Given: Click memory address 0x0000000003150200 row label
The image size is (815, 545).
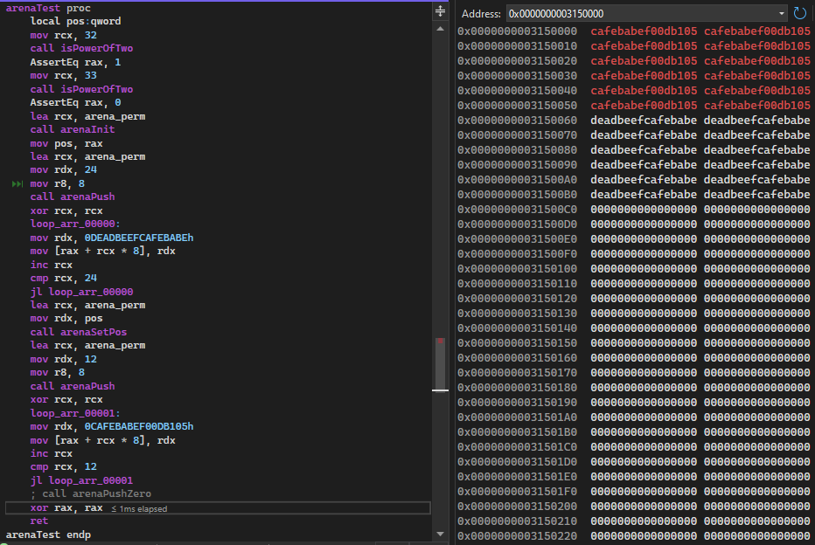Looking at the screenshot, I should click(517, 506).
